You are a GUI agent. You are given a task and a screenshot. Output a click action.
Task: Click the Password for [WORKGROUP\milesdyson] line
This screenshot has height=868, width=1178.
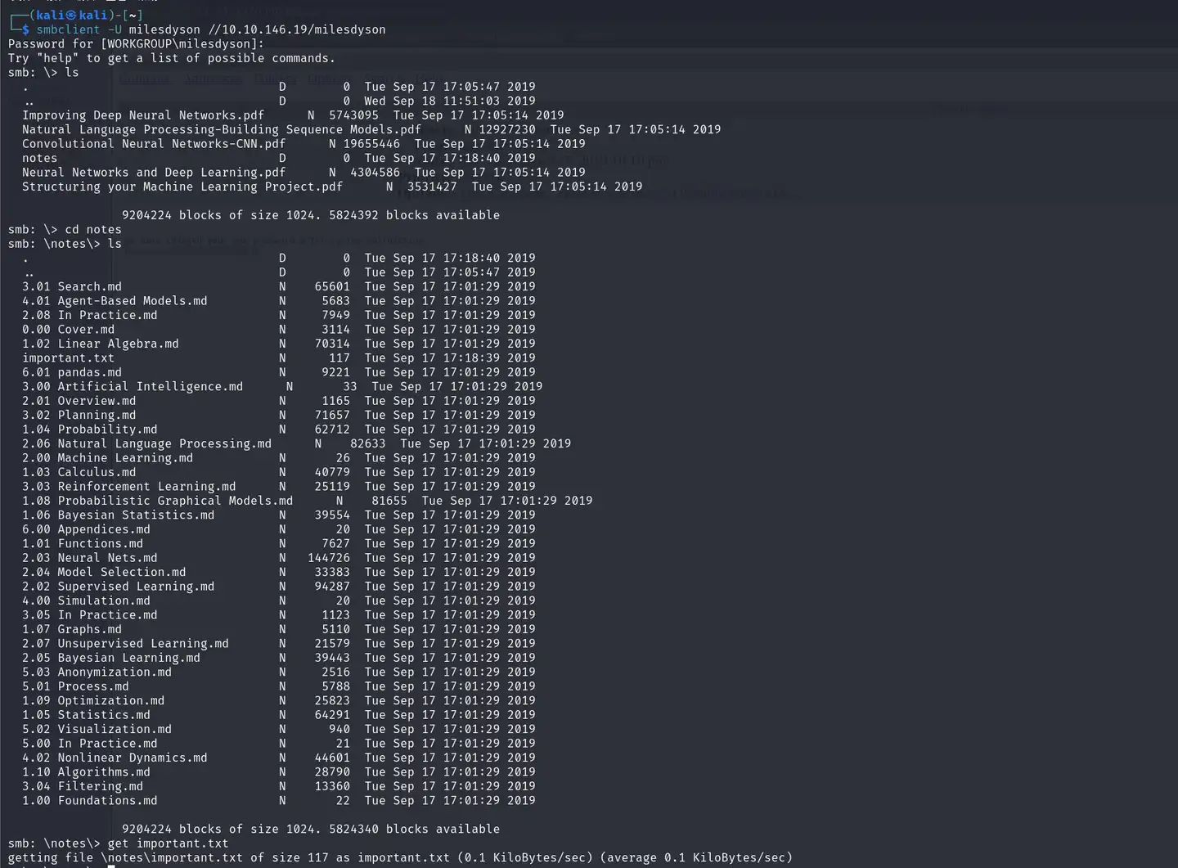point(136,44)
